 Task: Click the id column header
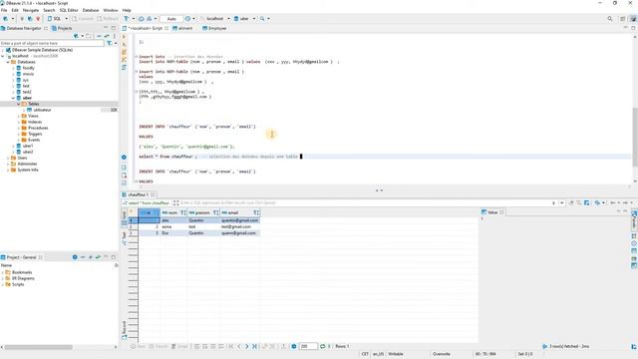click(x=149, y=212)
